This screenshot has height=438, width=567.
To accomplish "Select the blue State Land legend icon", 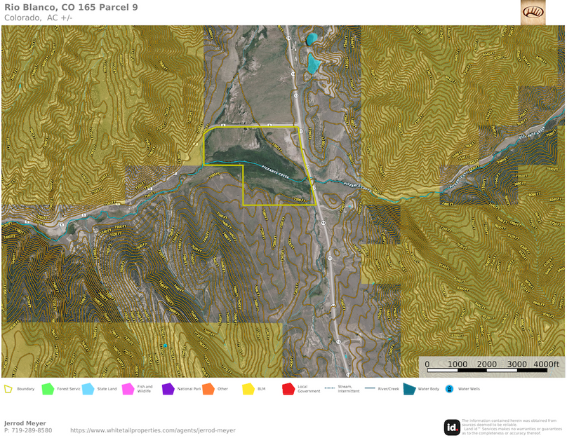I will tap(88, 388).
